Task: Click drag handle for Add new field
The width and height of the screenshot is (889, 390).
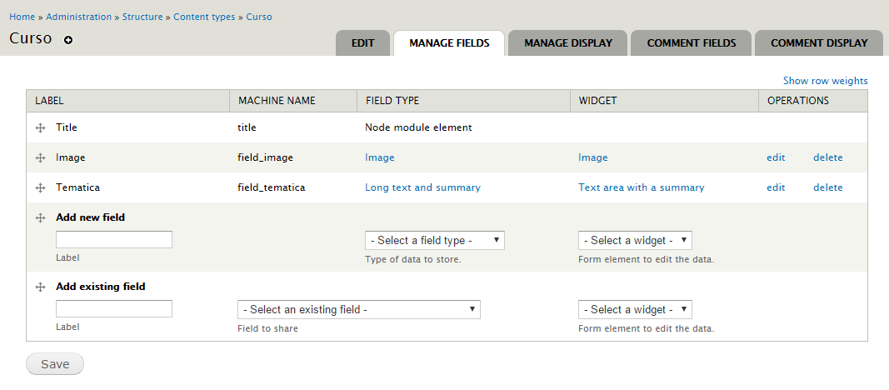Action: [40, 218]
